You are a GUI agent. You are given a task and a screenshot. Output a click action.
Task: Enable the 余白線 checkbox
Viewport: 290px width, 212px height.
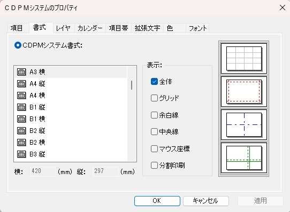coord(154,115)
